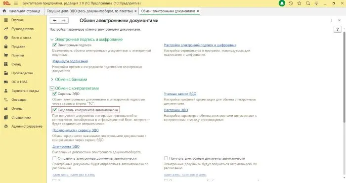Open the Диагностика ЭДО link
This screenshot has width=346, height=183.
66,146
